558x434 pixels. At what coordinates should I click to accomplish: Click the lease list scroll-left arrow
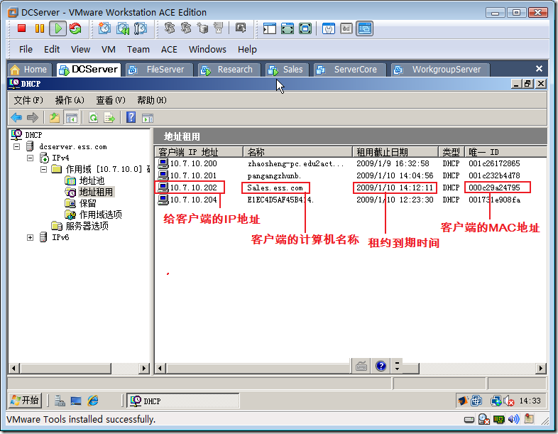pos(160,368)
